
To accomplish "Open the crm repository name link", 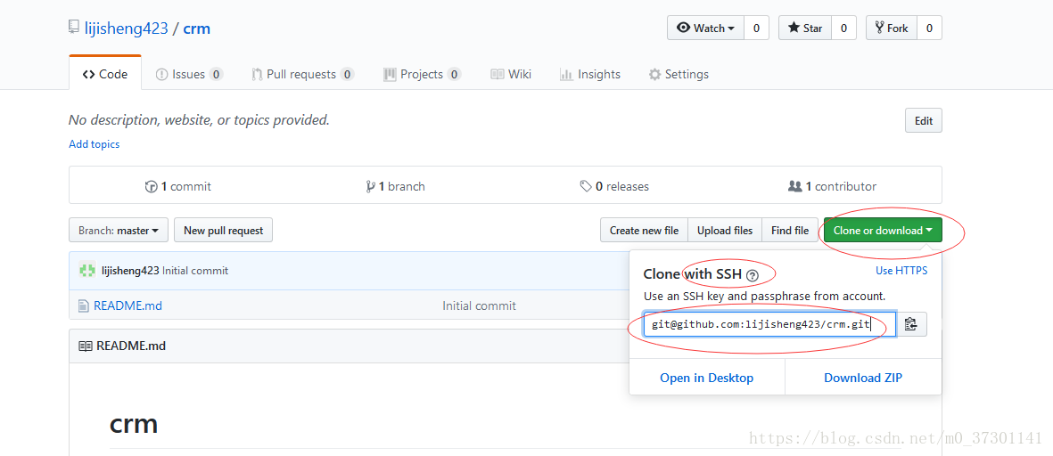I will (x=197, y=28).
